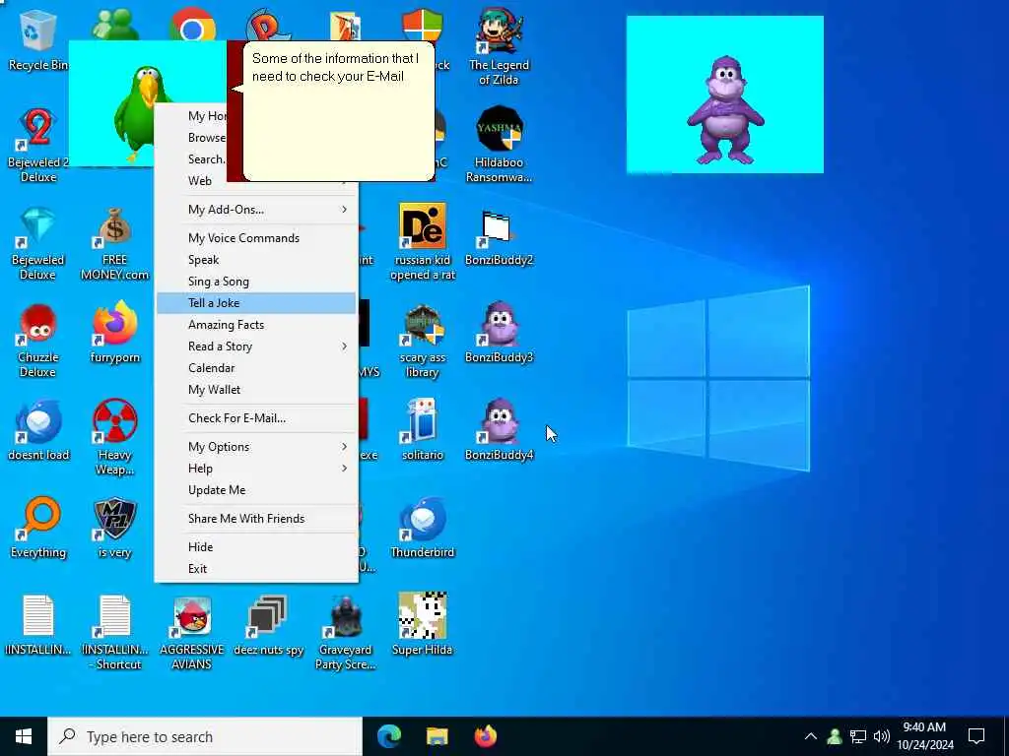
Task: Open doesnt load Thunderbird-style icon
Action: (x=37, y=431)
